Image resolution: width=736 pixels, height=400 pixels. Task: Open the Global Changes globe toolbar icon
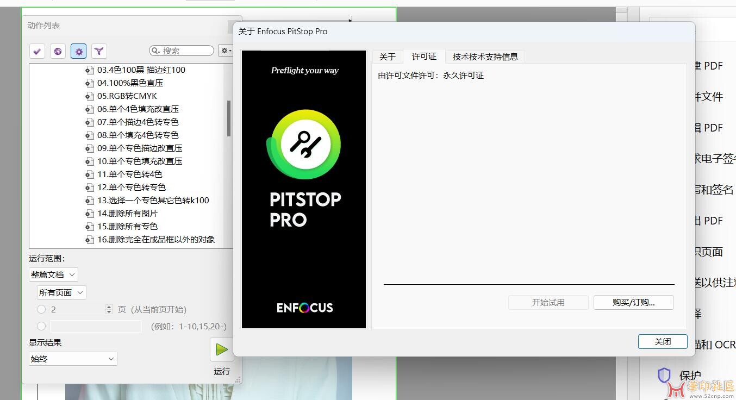pyautogui.click(x=58, y=51)
